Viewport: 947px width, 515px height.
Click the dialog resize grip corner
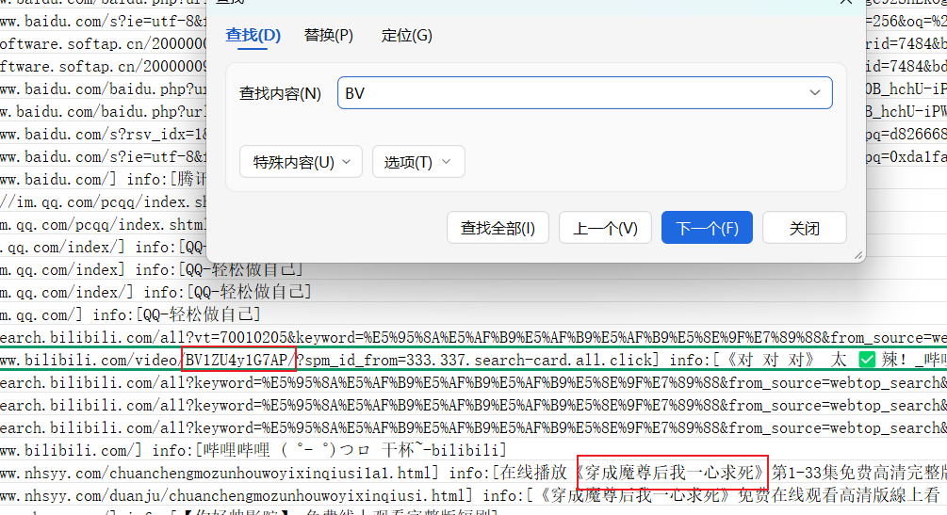click(x=858, y=255)
